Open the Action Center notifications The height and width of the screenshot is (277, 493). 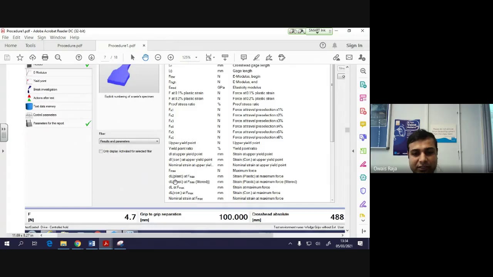(x=360, y=244)
